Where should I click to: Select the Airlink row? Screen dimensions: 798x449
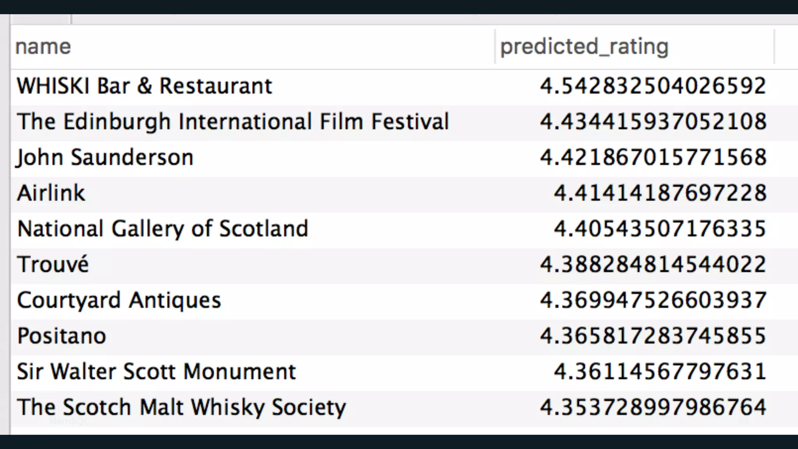(51, 193)
